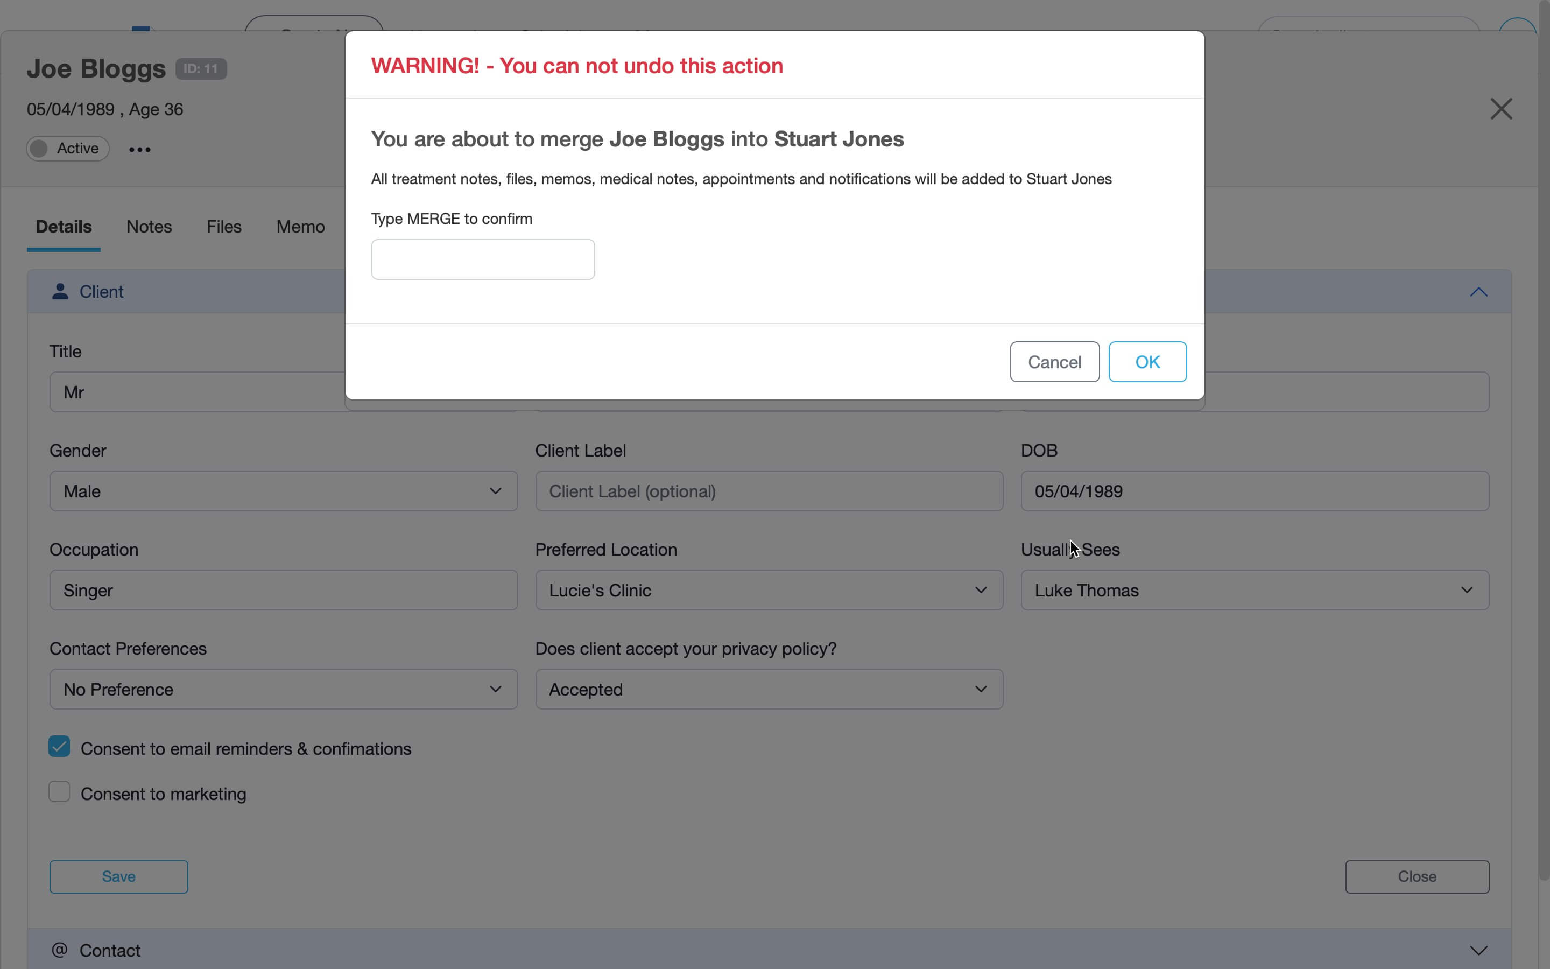Confirm merge with the OK button
This screenshot has width=1550, height=969.
click(x=1147, y=362)
